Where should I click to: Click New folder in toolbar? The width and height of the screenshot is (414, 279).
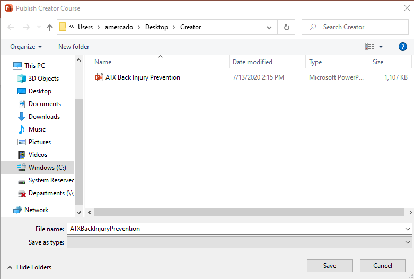[74, 47]
